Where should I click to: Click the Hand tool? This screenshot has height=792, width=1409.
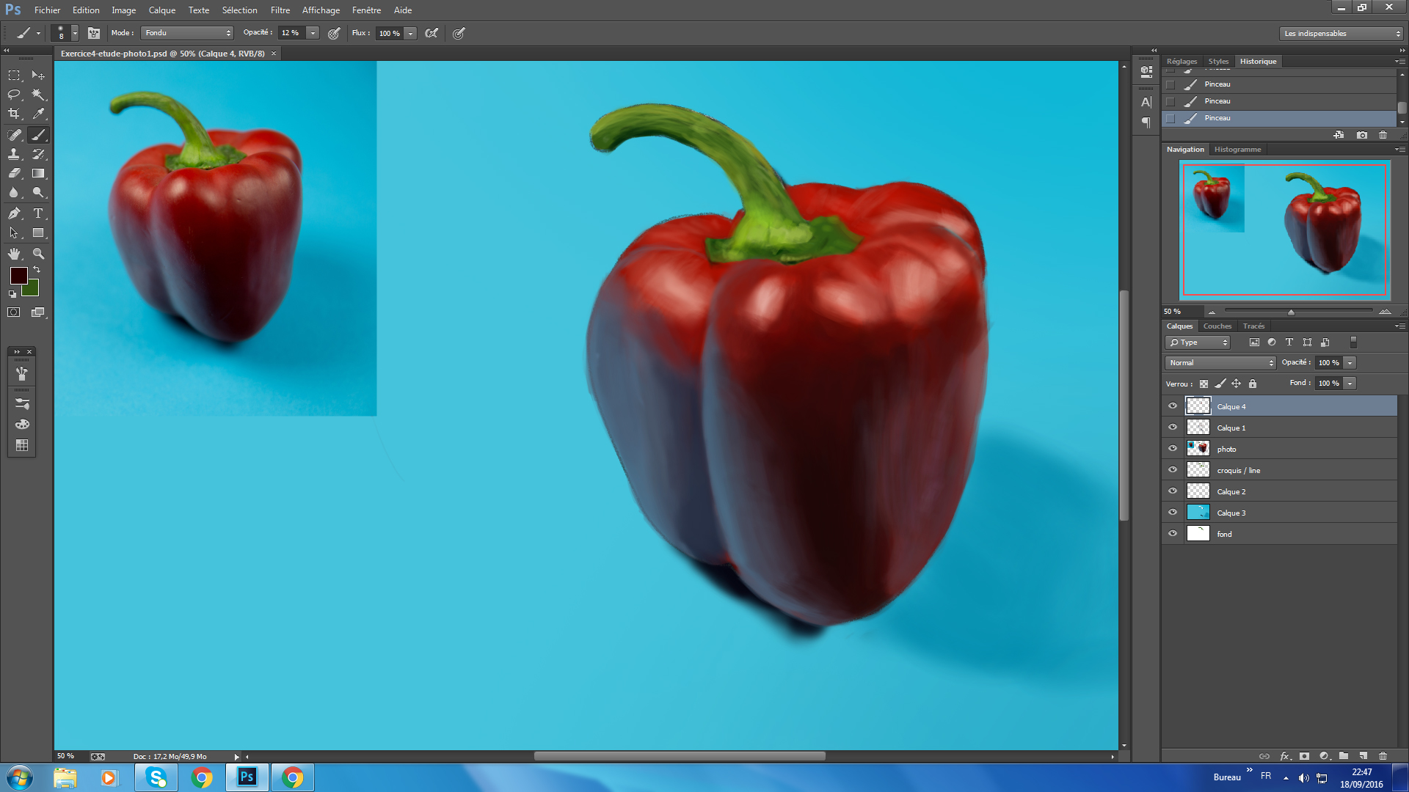coord(14,254)
